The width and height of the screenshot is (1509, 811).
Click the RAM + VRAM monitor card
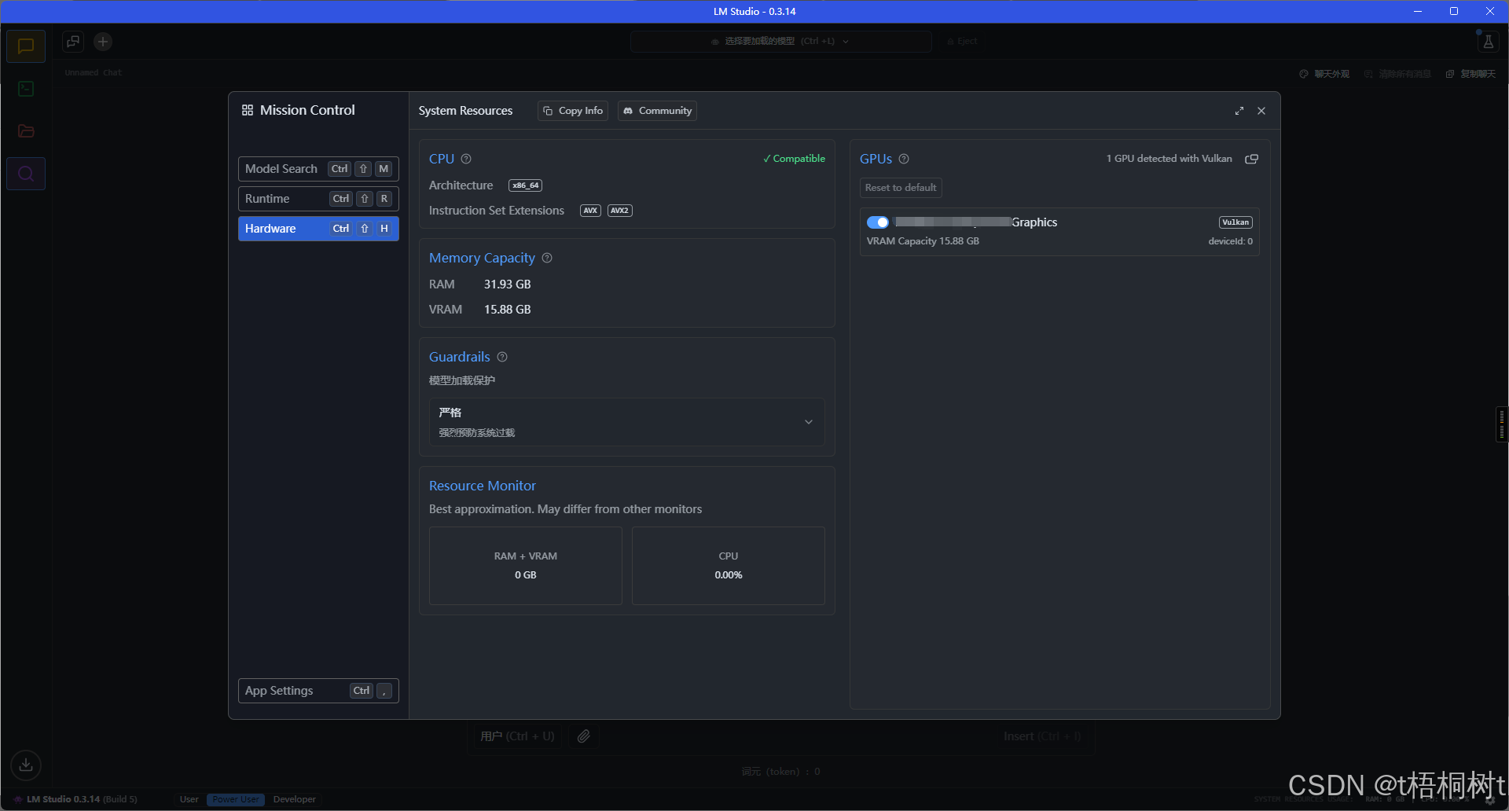(x=526, y=566)
